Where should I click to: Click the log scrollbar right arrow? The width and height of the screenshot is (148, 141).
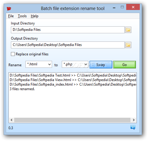pyautogui.click(x=133, y=120)
